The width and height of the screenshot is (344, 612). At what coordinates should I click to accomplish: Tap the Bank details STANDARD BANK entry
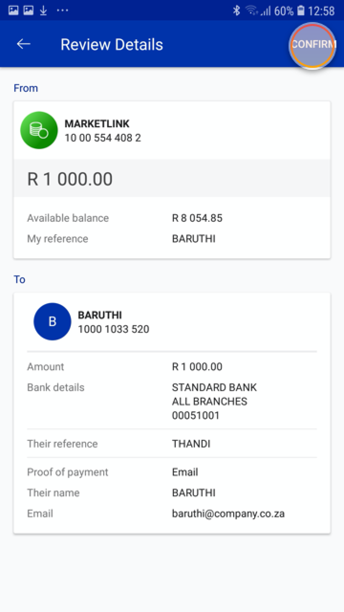click(x=214, y=387)
